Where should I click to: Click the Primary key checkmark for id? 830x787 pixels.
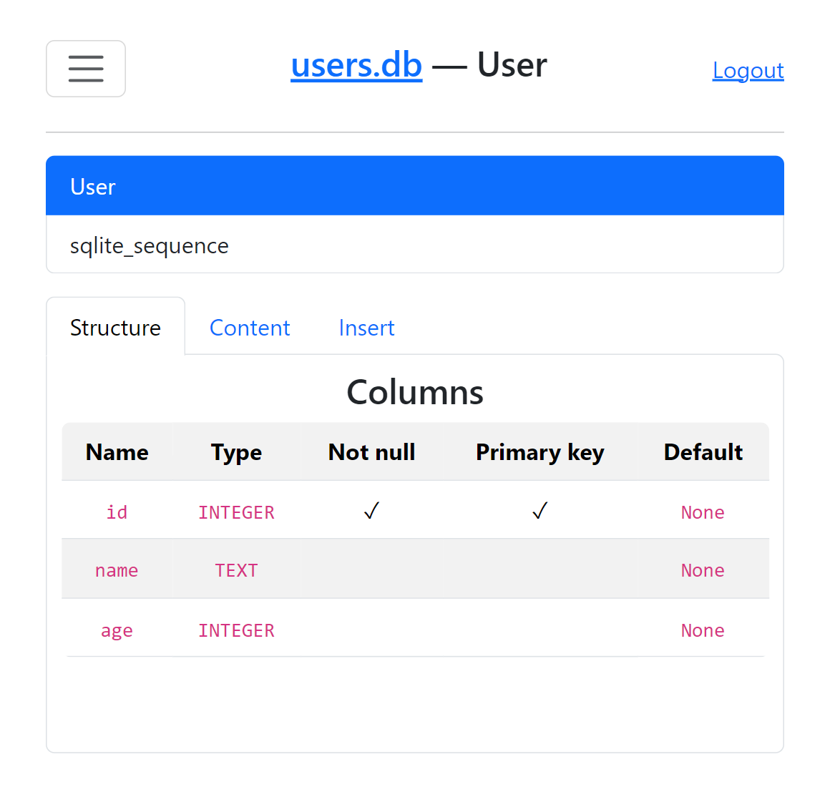tap(539, 511)
